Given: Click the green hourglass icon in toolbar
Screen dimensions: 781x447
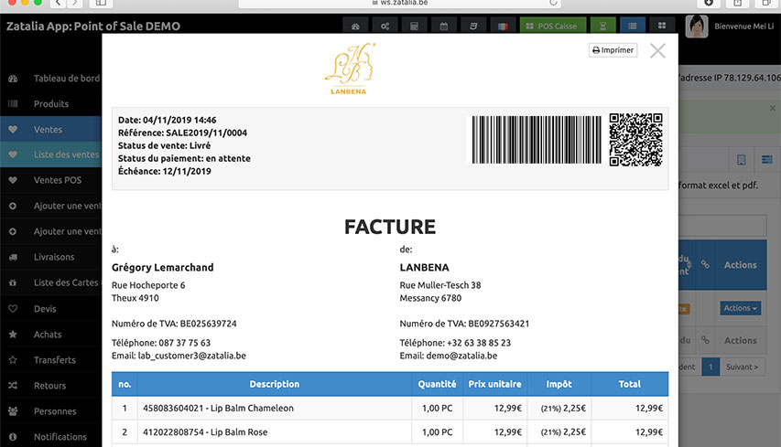Looking at the screenshot, I should 602,26.
